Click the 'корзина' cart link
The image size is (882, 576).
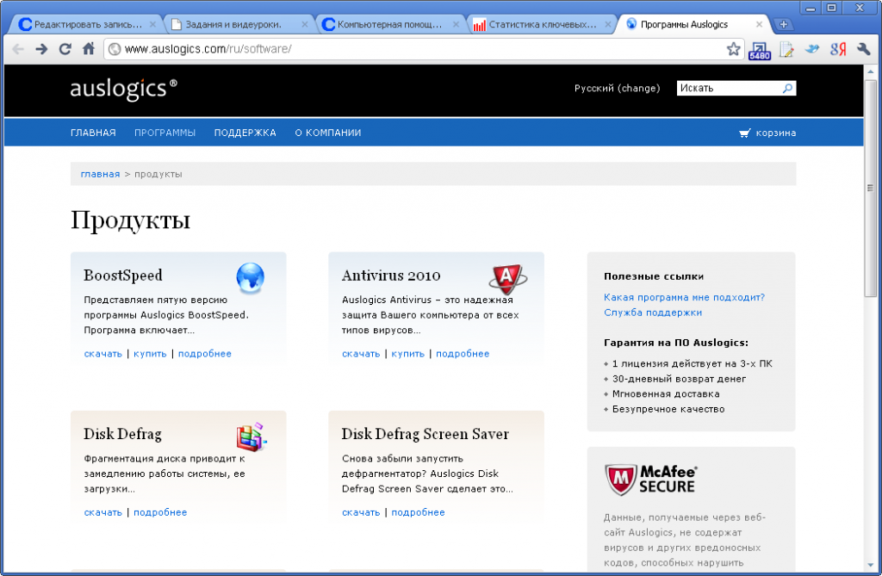click(x=776, y=133)
